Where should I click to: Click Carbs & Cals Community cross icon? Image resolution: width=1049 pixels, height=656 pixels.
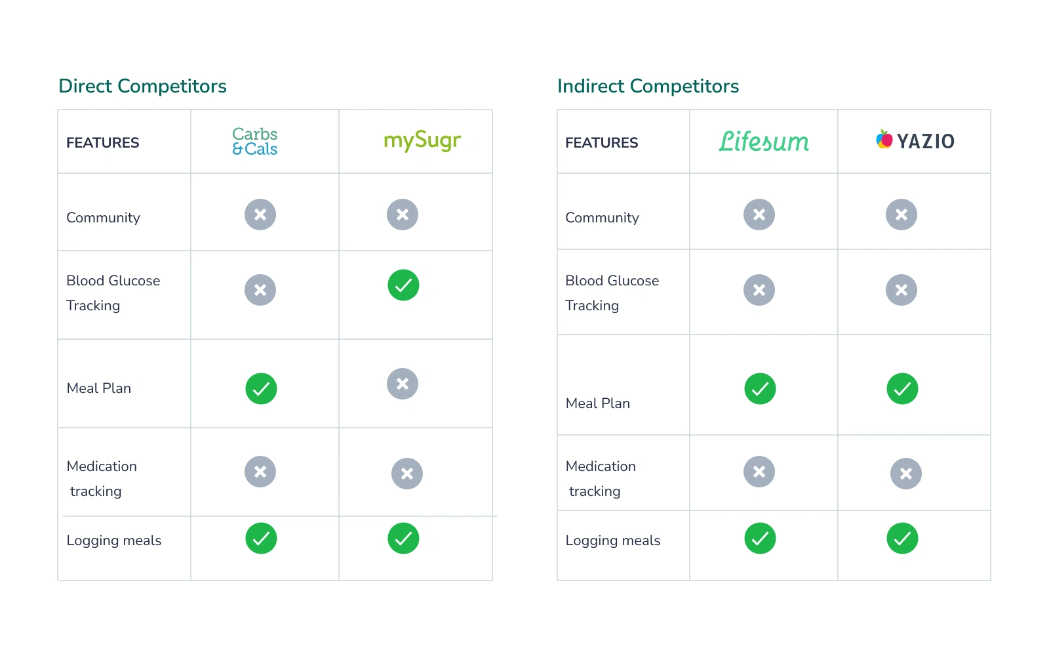[x=260, y=215]
